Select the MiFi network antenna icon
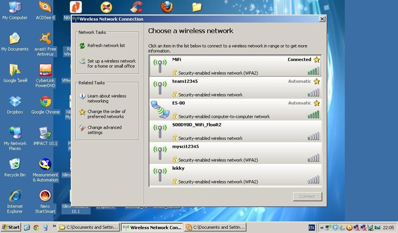This screenshot has height=233, width=398. pos(160,66)
